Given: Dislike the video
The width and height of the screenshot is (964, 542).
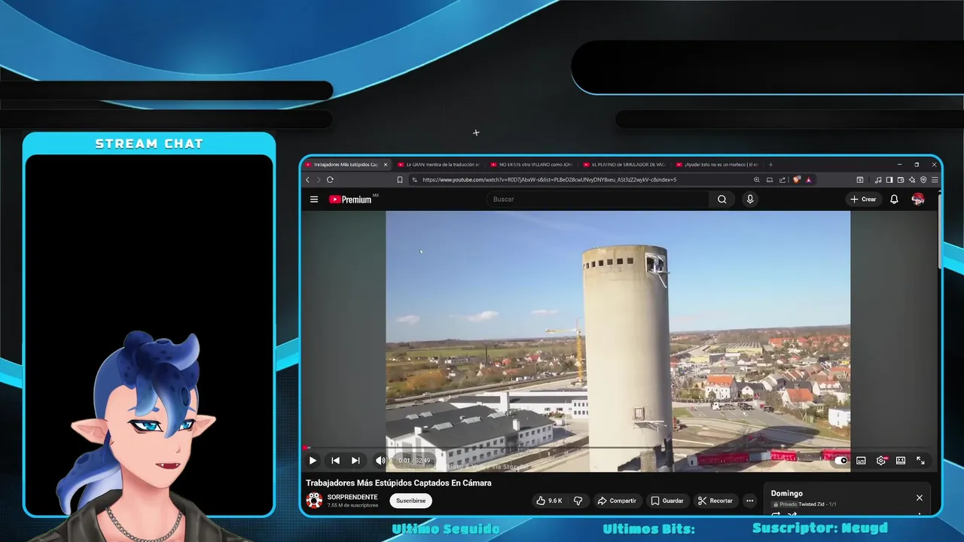Looking at the screenshot, I should [578, 501].
